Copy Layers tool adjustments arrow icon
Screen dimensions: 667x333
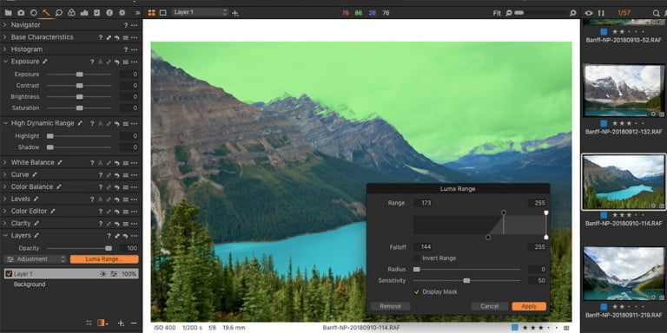[x=117, y=236]
